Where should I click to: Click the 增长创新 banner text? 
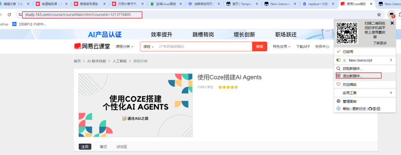pos(244,34)
